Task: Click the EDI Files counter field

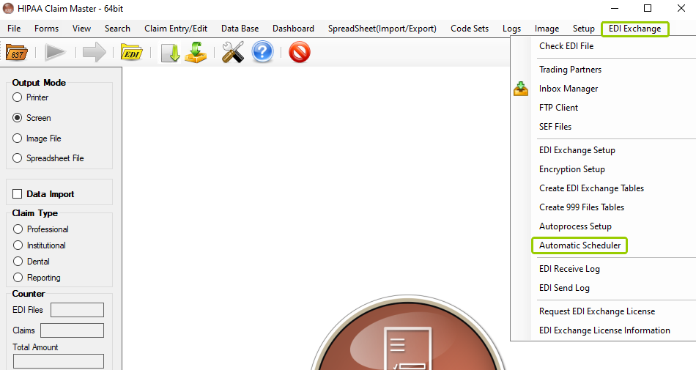Action: pos(77,310)
